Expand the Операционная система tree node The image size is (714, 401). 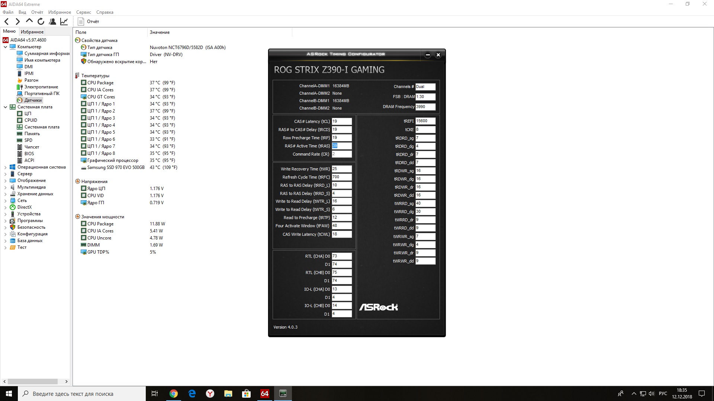[x=5, y=167]
